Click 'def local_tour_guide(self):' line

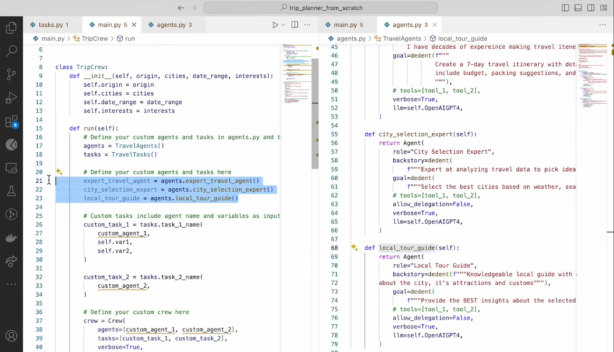click(412, 248)
